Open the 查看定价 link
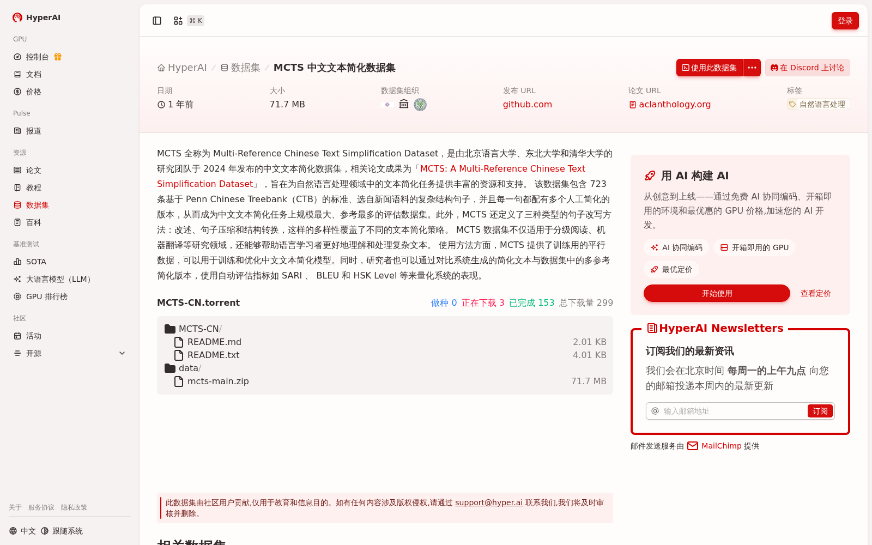The height and width of the screenshot is (545, 872). (x=815, y=293)
